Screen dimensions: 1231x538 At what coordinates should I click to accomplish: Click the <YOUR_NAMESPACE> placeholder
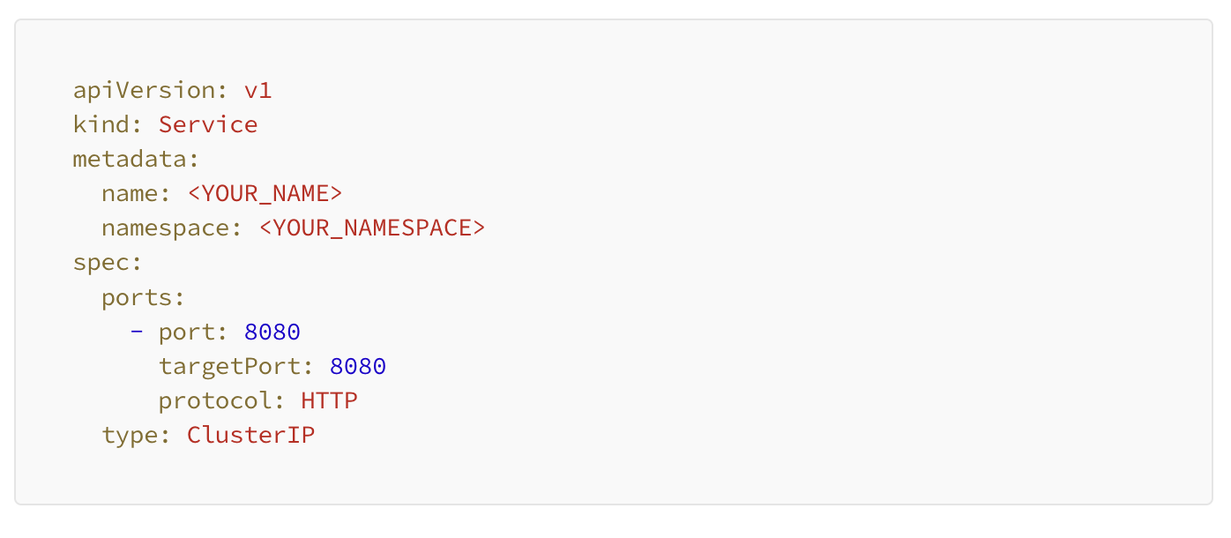coord(372,228)
